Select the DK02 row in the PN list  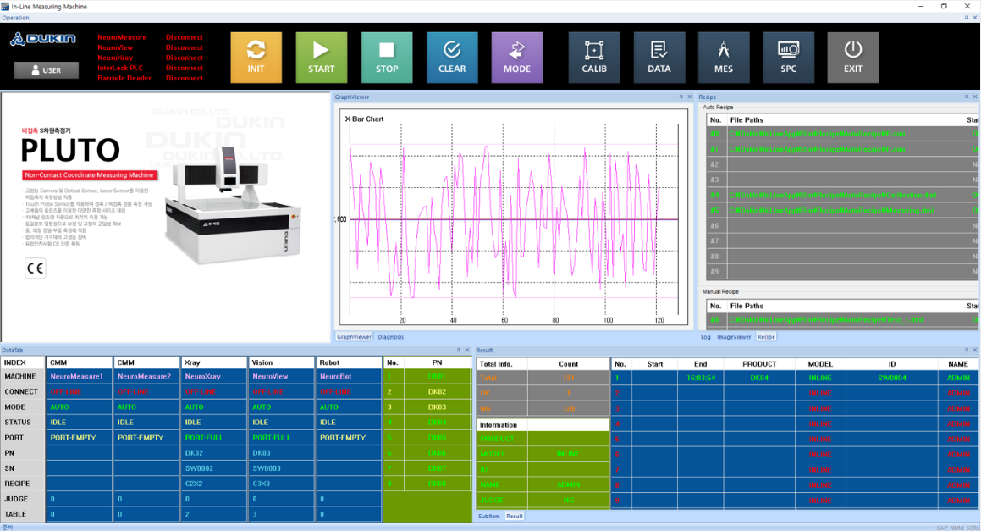437,392
